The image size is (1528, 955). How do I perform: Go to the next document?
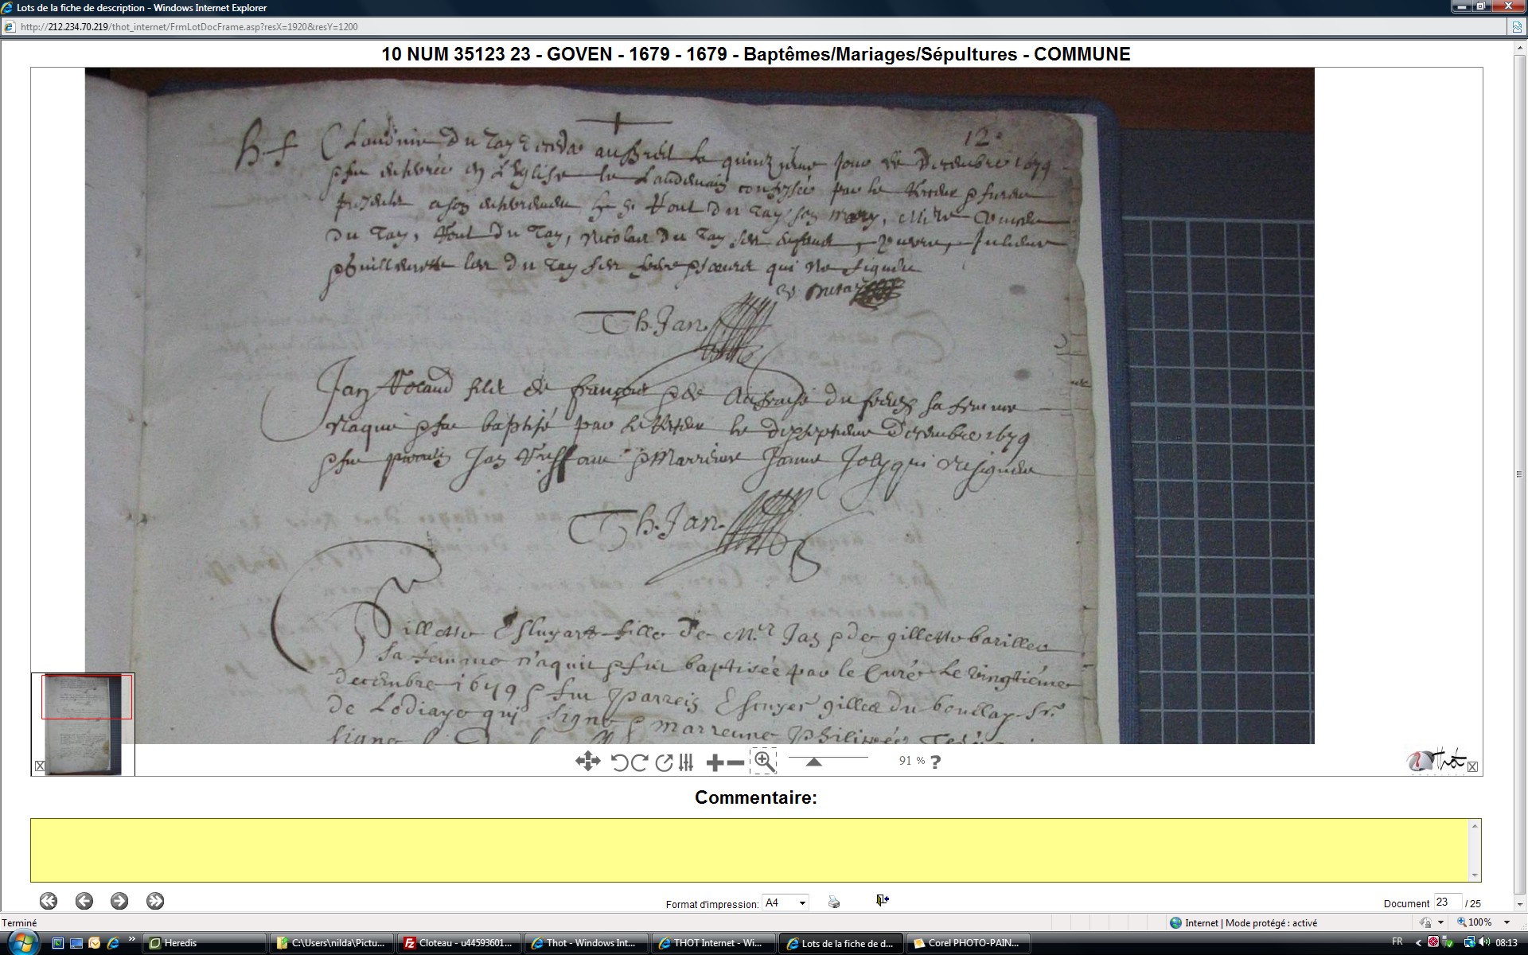click(119, 901)
